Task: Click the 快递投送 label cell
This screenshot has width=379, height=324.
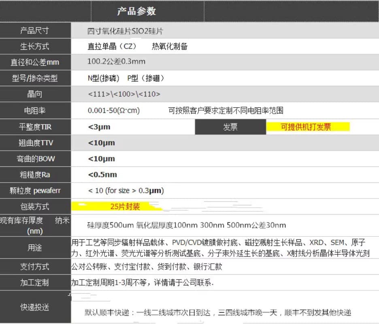Action: click(x=35, y=307)
